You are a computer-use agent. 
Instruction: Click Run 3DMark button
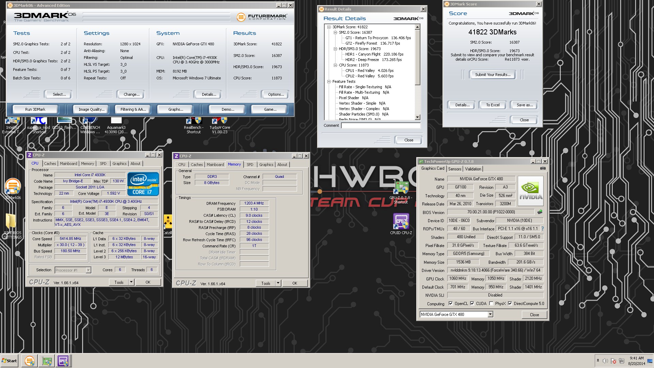[35, 109]
